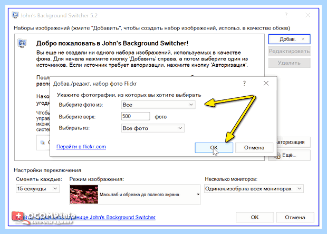Open the 'Перейти в flickr.com' link
Image resolution: width=327 pixels, height=234 pixels.
coord(81,147)
